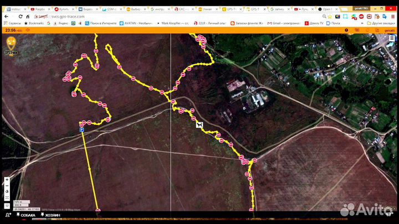This screenshot has height=224, width=399.
Task: Expand hidden bookmarks with chevron arrows
Action: point(362,23)
